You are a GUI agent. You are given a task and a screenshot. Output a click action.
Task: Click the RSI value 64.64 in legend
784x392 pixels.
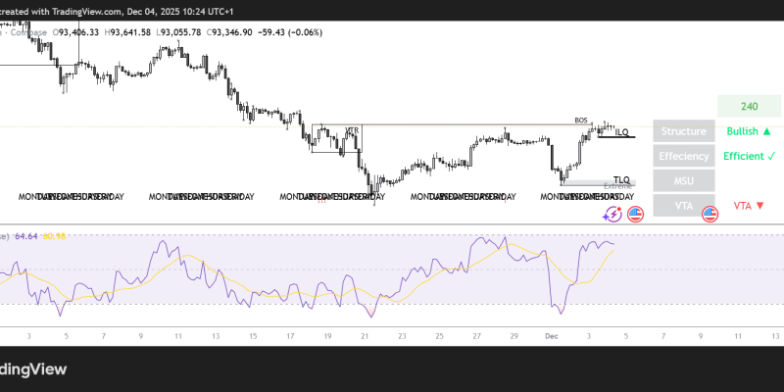tap(24, 236)
